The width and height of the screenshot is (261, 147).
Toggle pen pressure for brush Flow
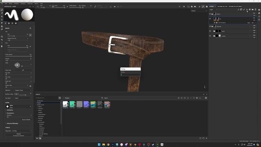pyautogui.click(x=30, y=47)
